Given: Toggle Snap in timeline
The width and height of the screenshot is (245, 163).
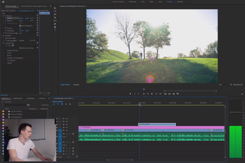Looking at the screenshot, I should pyautogui.click(x=58, y=104).
